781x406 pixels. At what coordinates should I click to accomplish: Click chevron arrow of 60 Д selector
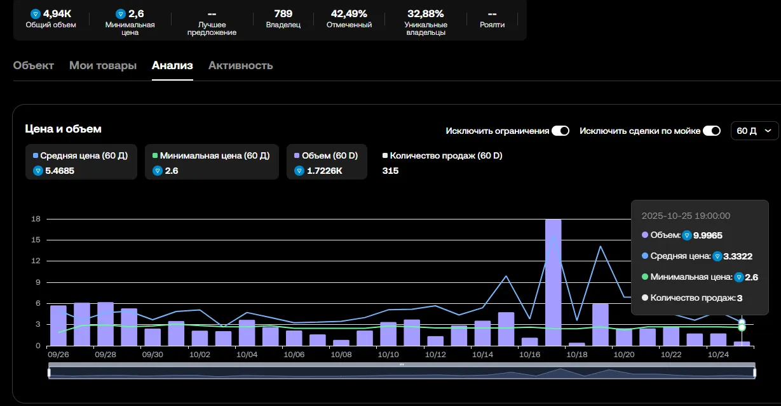[768, 131]
